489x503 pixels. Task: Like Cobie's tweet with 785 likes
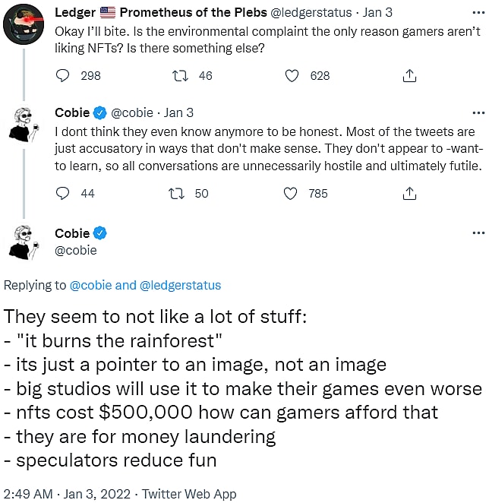point(290,193)
